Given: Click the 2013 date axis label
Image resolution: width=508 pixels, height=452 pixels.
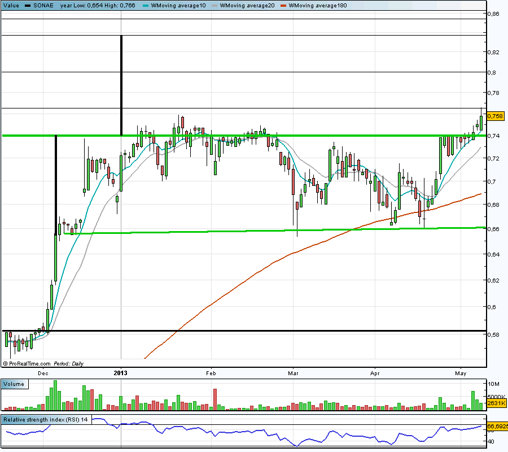Looking at the screenshot, I should [121, 373].
